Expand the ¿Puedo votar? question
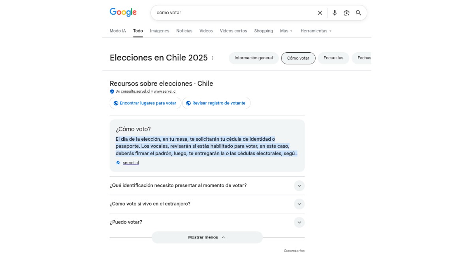 point(299,222)
